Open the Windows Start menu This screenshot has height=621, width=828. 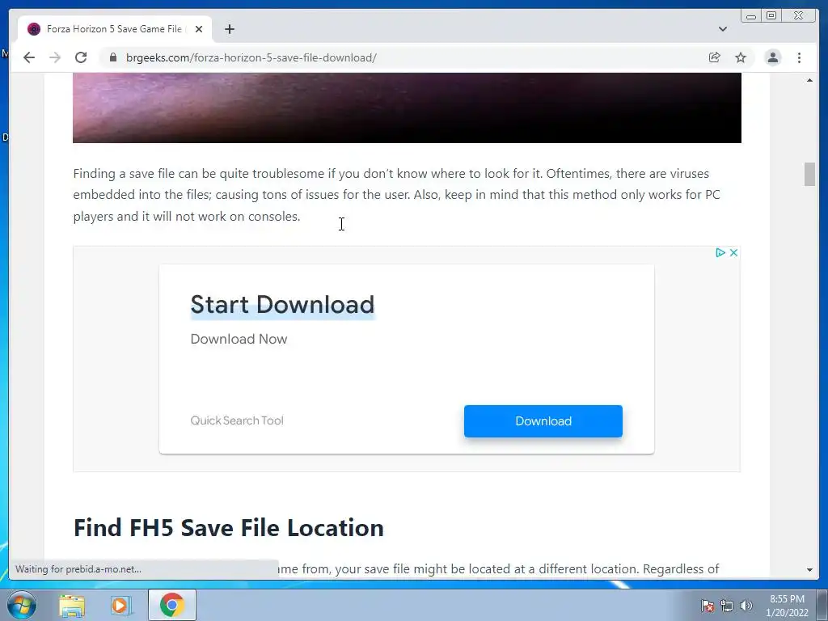click(x=22, y=605)
